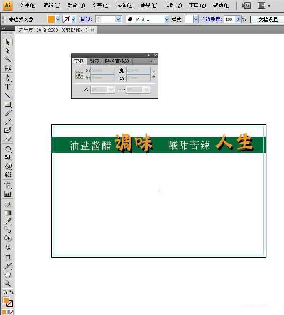The image size is (284, 315).
Task: Choose reference point in Transform panel
Action: (79, 74)
